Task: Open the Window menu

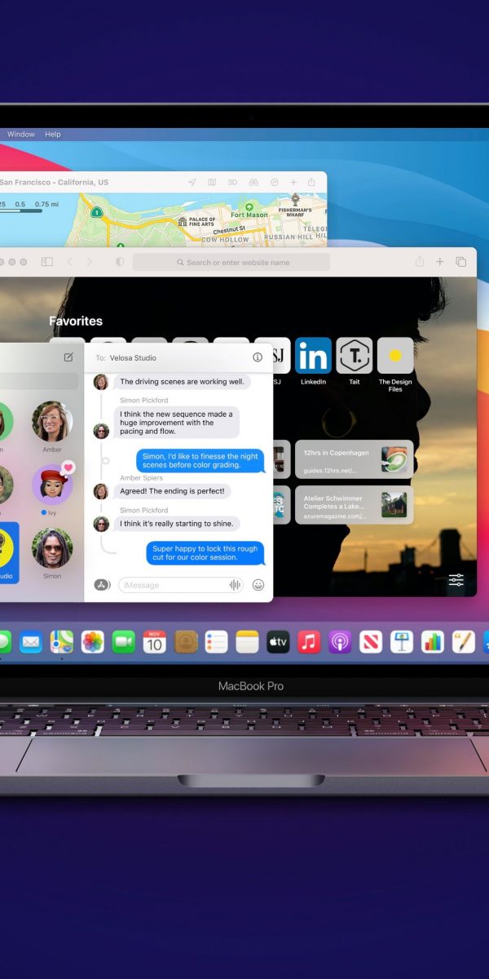Action: 21,135
